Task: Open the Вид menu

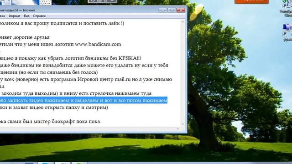Action: (26, 16)
